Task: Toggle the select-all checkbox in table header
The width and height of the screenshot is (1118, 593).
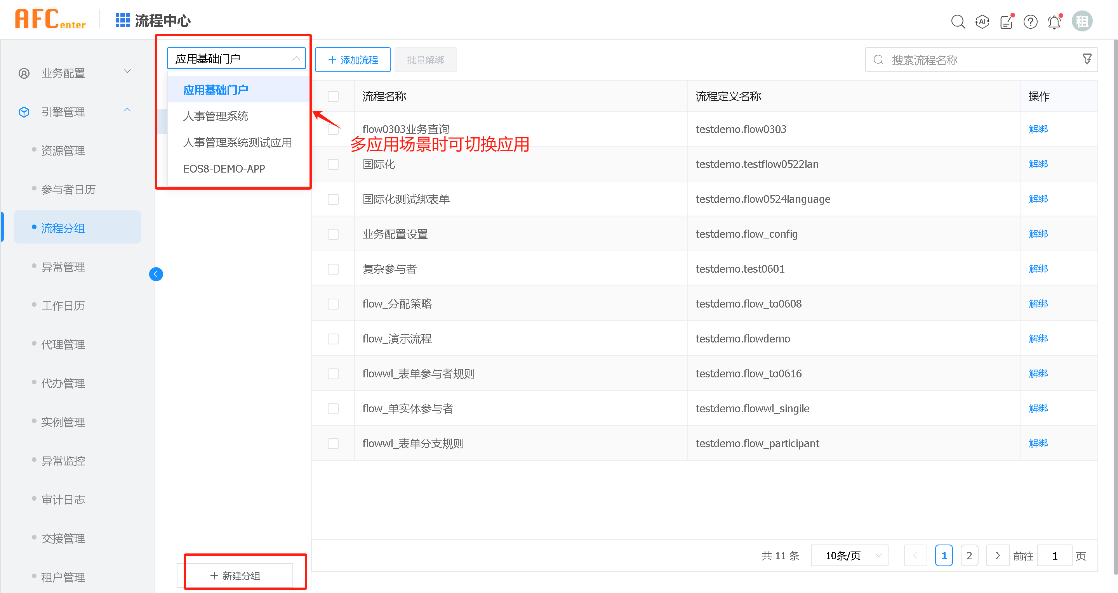Action: pyautogui.click(x=333, y=96)
